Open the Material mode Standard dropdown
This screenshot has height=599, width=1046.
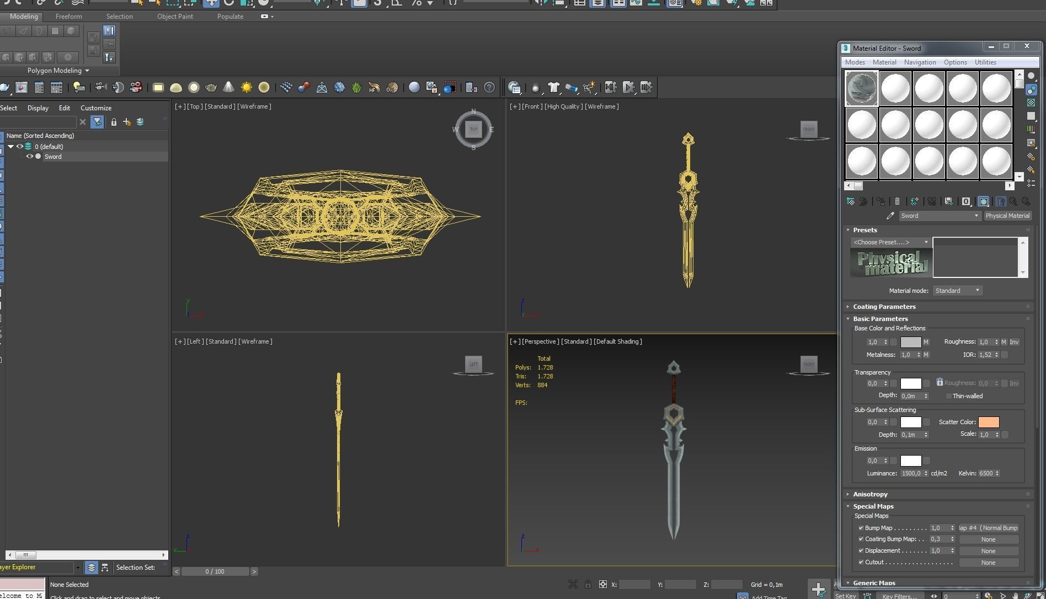(958, 291)
